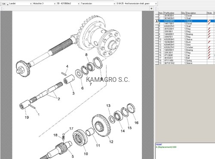This screenshot has height=159, width=215.
Task: Select the item 8 Bearing row
Action: tap(186, 34)
